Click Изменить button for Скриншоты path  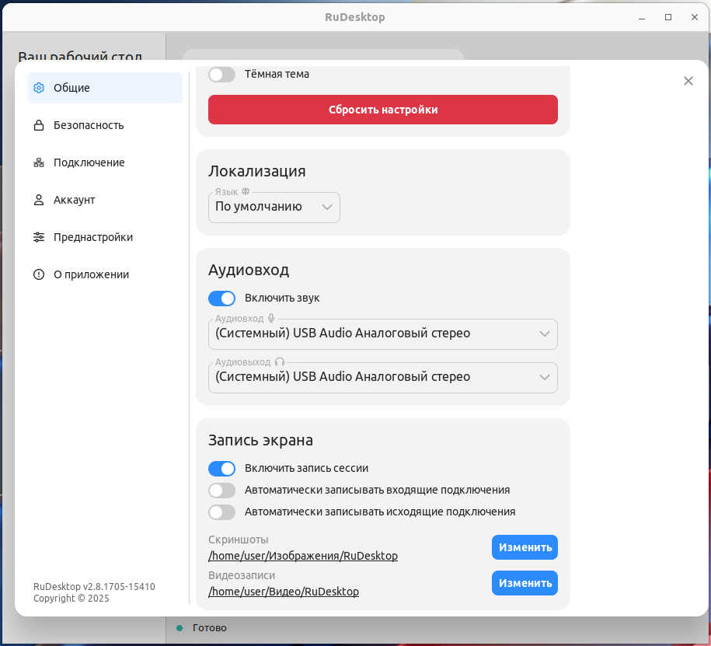coord(525,547)
